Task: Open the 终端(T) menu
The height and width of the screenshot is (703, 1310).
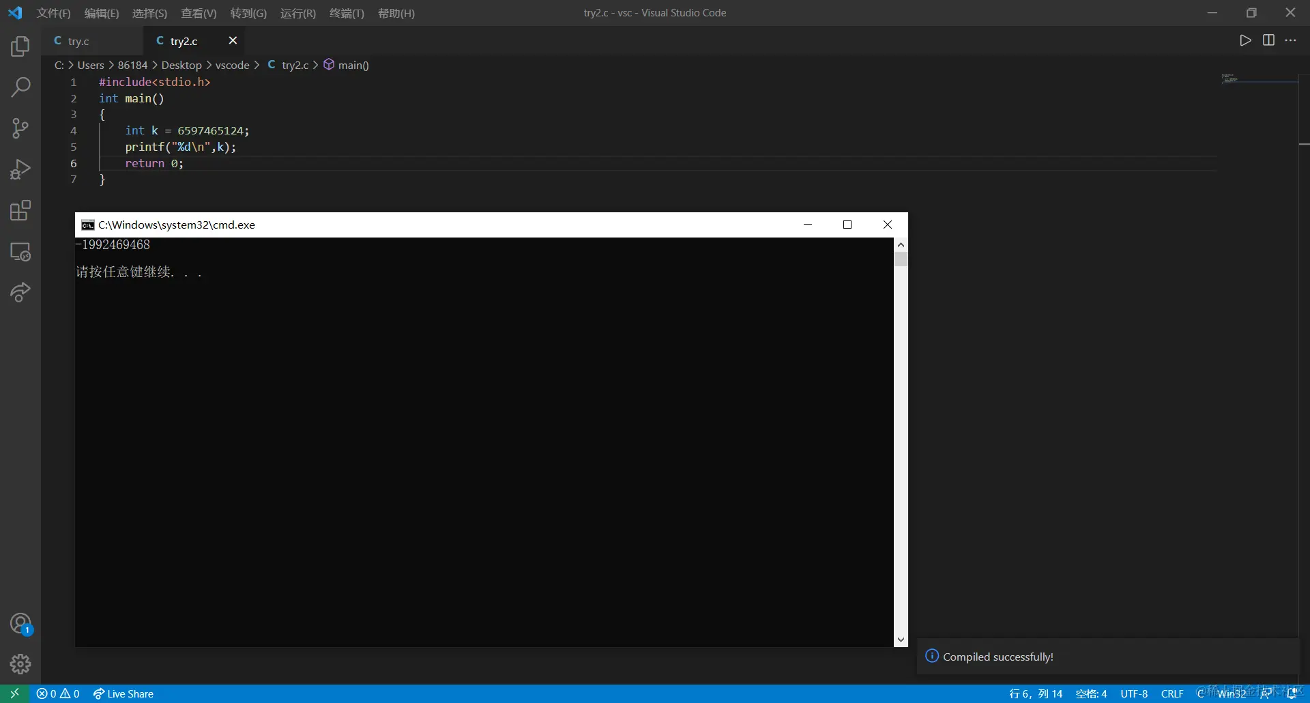Action: click(x=347, y=13)
